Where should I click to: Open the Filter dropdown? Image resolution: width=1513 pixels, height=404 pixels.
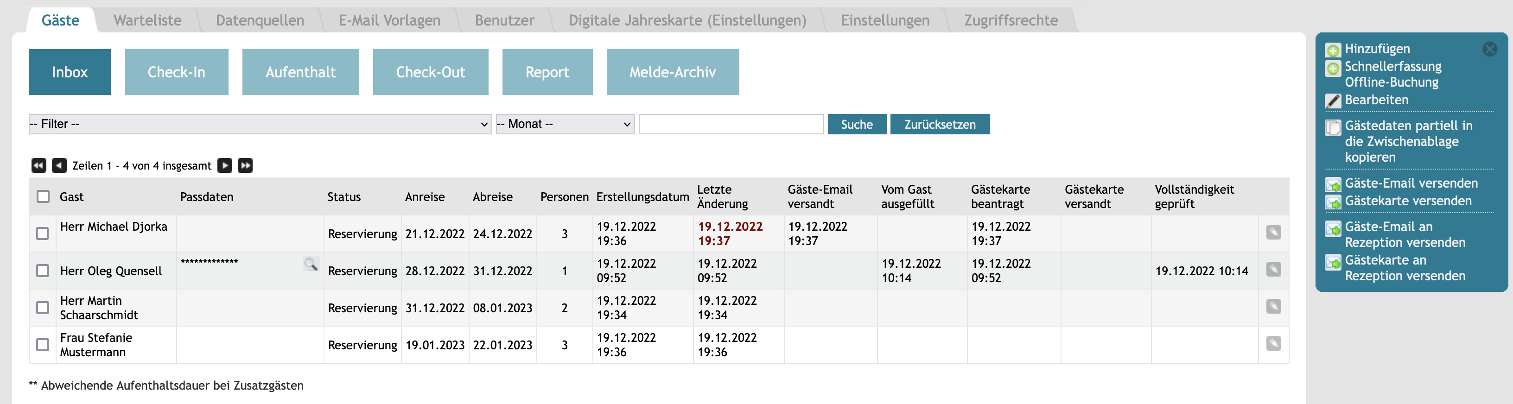pos(260,124)
